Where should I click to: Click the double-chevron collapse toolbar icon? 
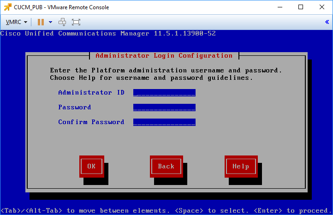coord(327,22)
